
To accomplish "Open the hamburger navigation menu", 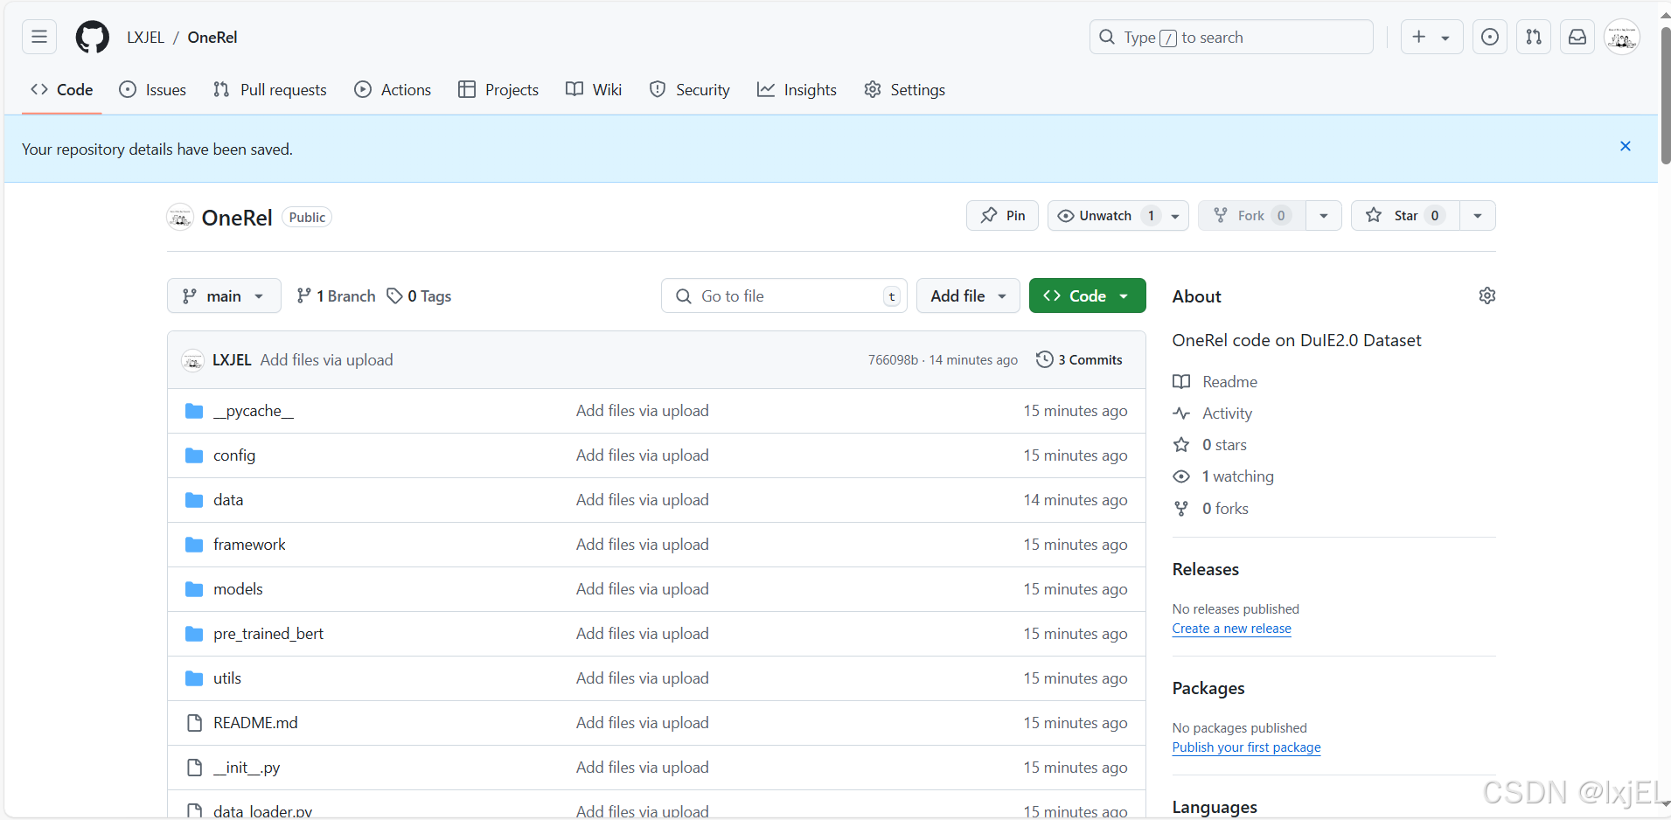I will 39,37.
